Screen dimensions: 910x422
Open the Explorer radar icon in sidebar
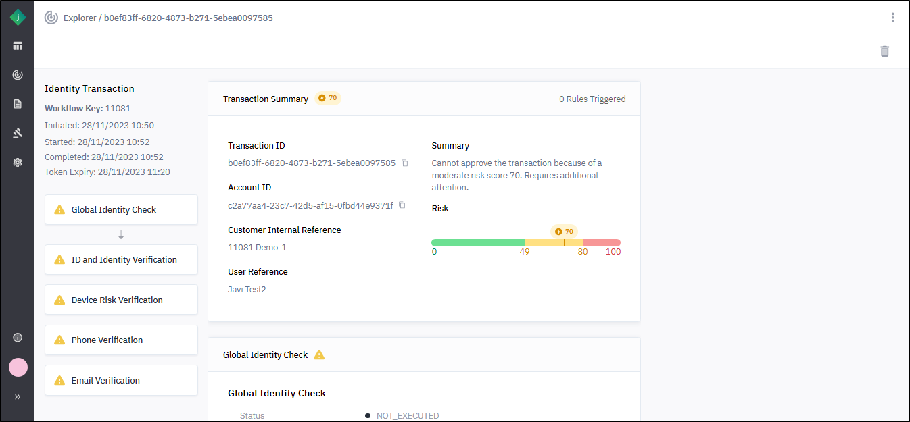coord(18,75)
